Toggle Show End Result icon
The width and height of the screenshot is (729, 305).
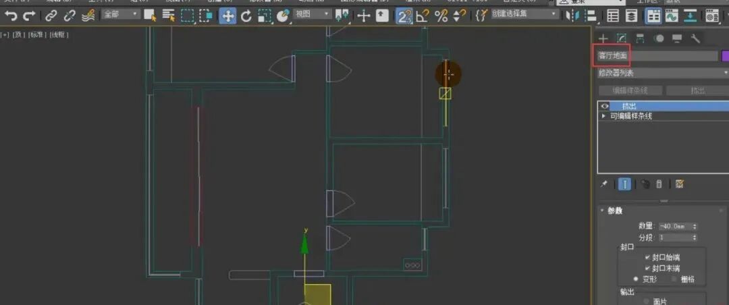(624, 184)
